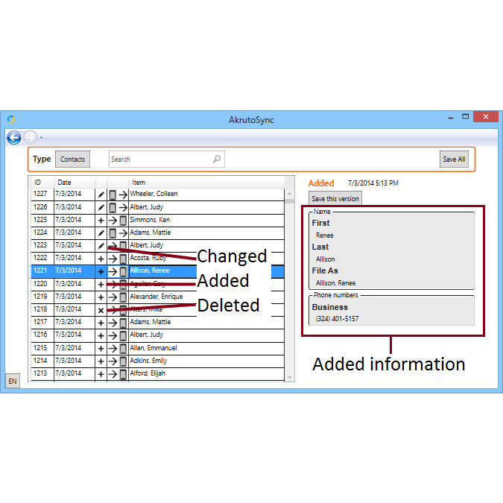Click the pencil changed icon on row 1227
Viewport: 503px width, 503px height.
click(101, 194)
